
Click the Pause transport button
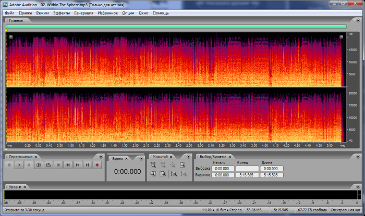29,165
